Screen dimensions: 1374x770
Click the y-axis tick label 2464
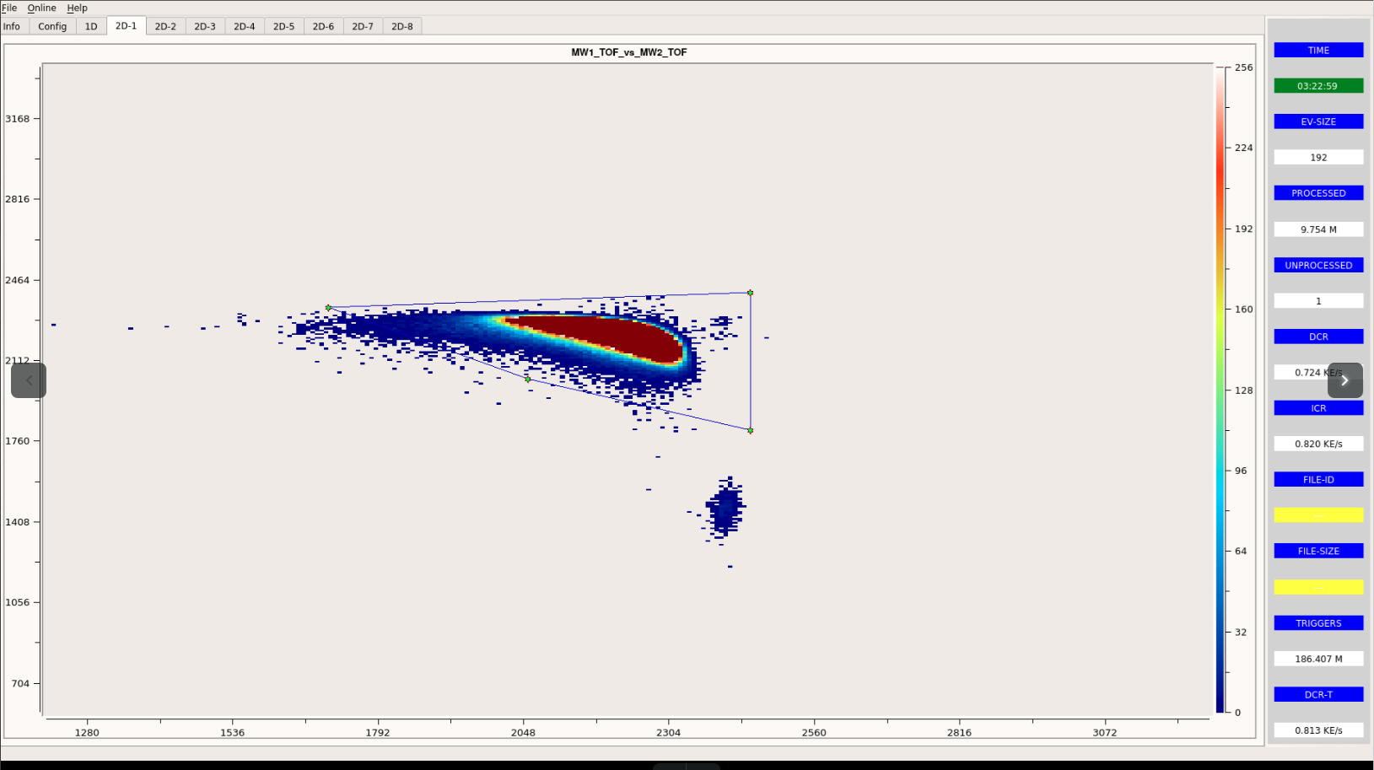pos(17,280)
